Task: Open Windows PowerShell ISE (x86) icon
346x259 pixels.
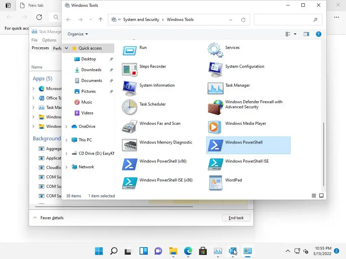Action: click(x=129, y=183)
